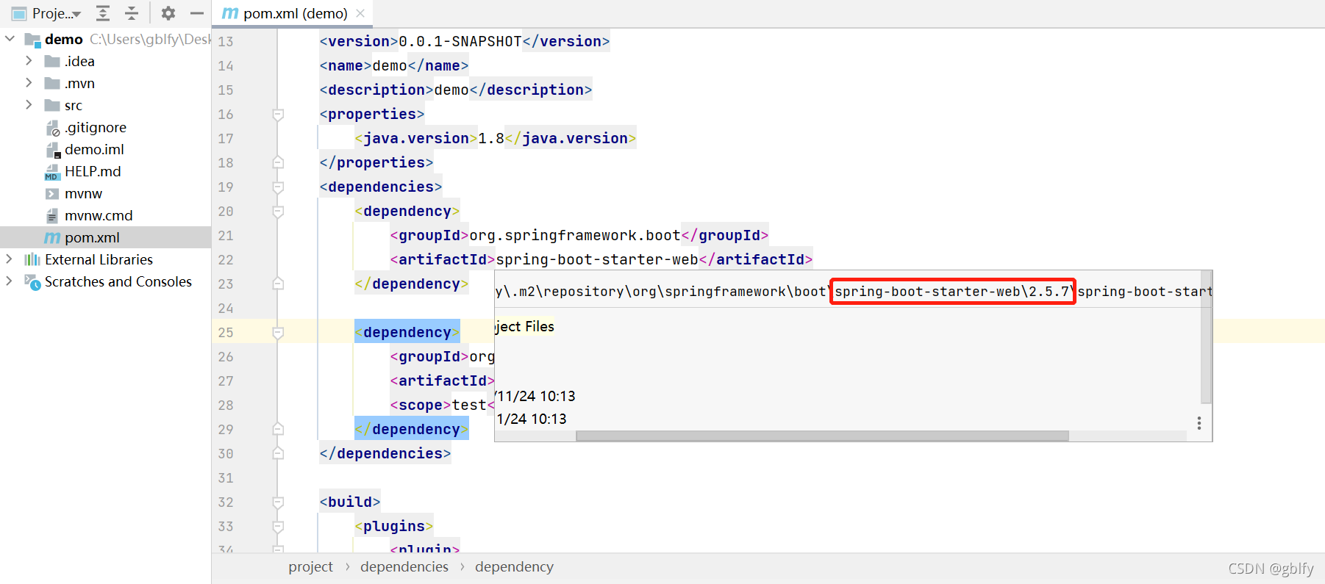Select demo.iml in project tree

[94, 149]
